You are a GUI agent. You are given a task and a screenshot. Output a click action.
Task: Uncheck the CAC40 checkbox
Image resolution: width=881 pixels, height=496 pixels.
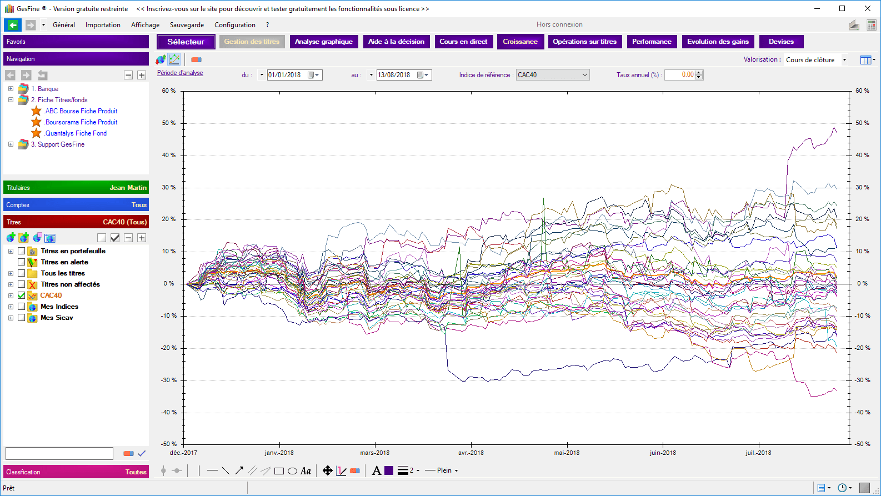coord(22,295)
